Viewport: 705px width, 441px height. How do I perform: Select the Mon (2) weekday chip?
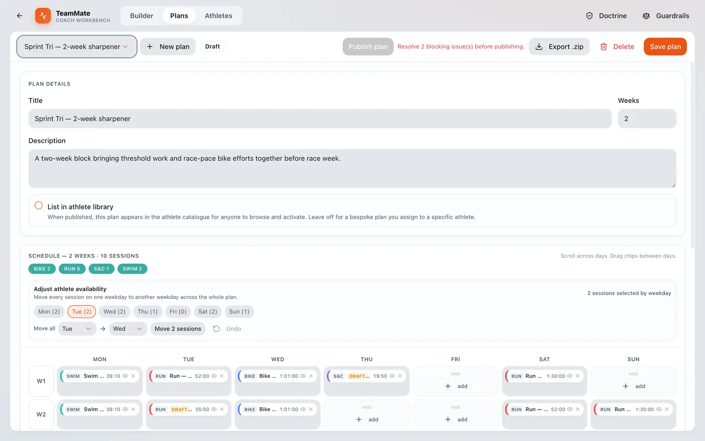tap(49, 312)
